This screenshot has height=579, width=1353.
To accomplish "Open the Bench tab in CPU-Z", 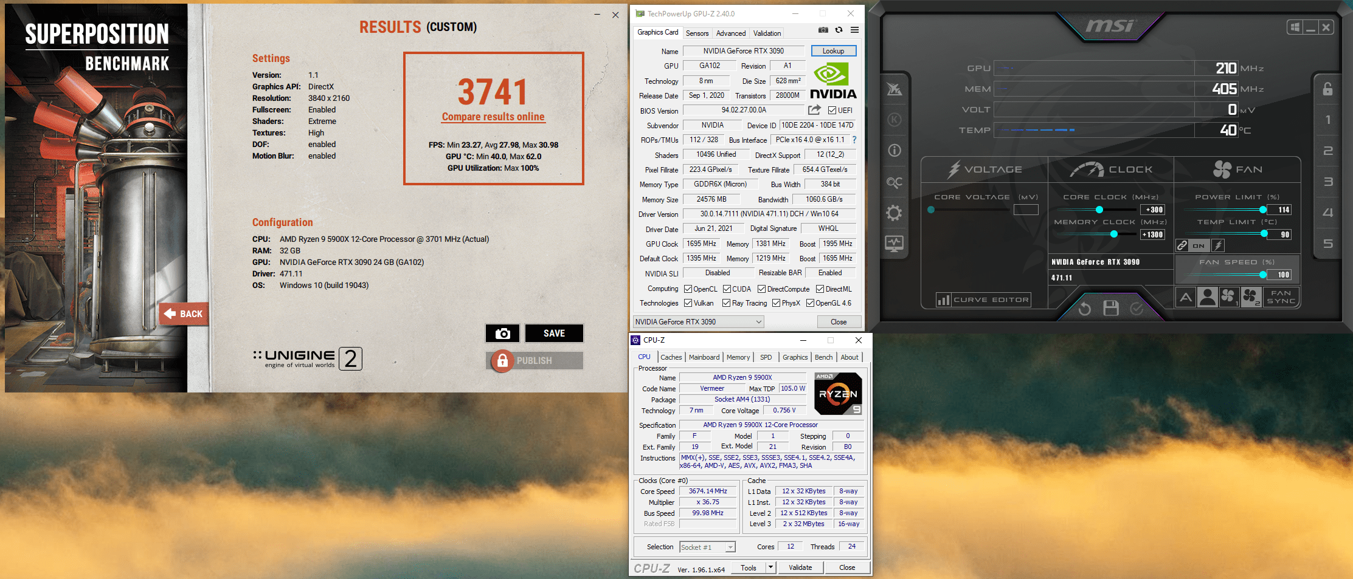I will pyautogui.click(x=823, y=357).
